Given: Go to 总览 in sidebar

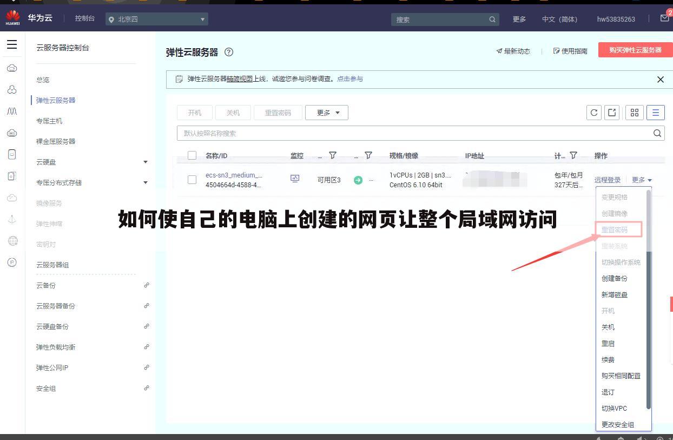Looking at the screenshot, I should pyautogui.click(x=43, y=80).
